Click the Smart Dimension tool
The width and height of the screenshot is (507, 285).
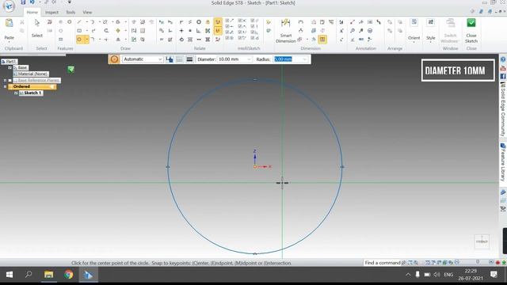285,31
